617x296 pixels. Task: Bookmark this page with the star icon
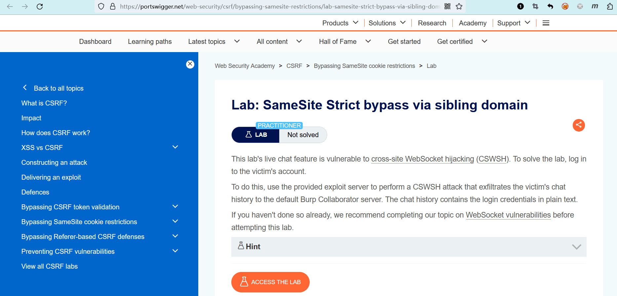(x=459, y=6)
